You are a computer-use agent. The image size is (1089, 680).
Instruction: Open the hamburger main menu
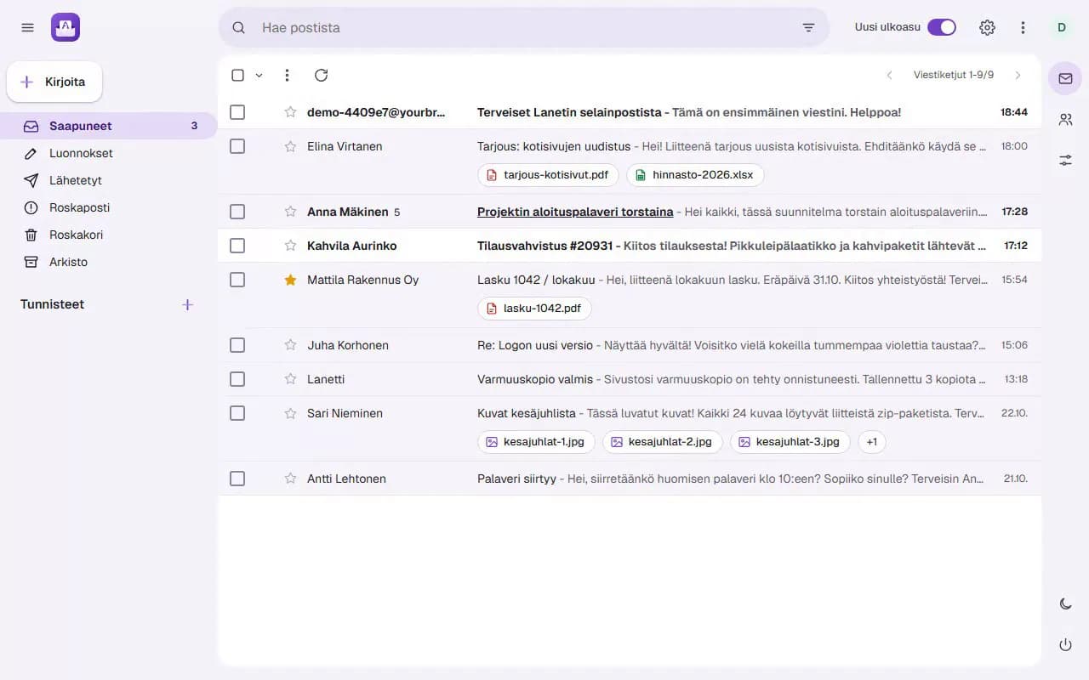(27, 27)
